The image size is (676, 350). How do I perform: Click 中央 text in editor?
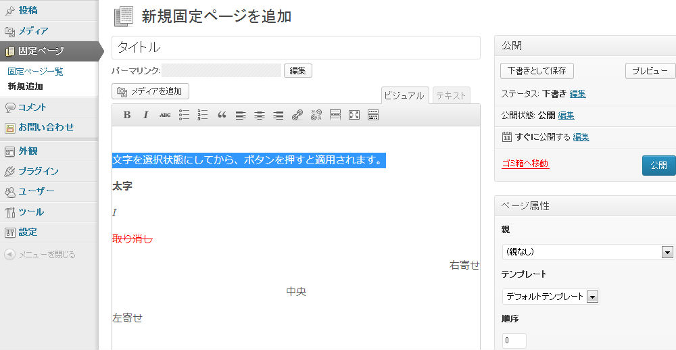[x=296, y=292]
